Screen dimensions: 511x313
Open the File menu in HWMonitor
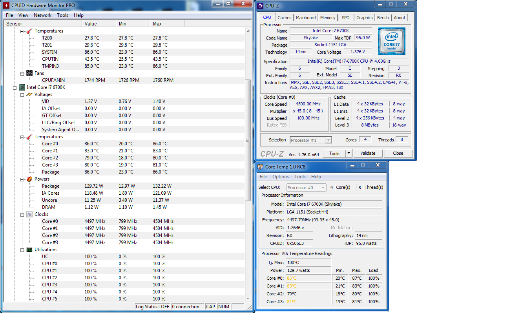pyautogui.click(x=9, y=15)
